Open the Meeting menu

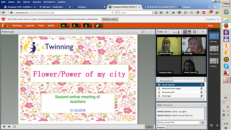tap(17, 26)
